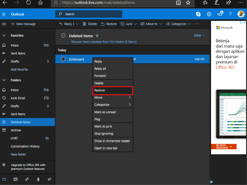Open Help using the question mark
The width and height of the screenshot is (247, 185).
pos(230,14)
